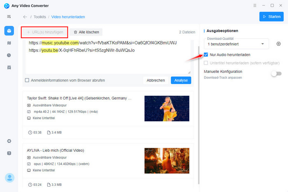The width and height of the screenshot is (288, 192).
Task: Click Download-Track anpassen text
Action: (223, 78)
